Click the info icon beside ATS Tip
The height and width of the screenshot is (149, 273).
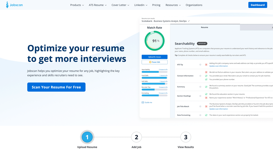200,65
